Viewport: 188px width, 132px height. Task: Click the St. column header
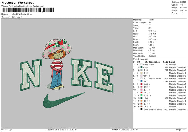[x=146, y=62]
